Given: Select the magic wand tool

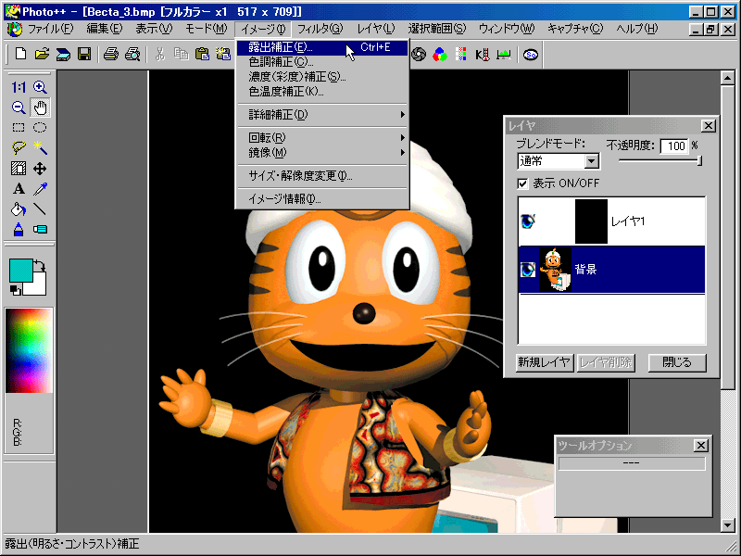Looking at the screenshot, I should tap(40, 148).
